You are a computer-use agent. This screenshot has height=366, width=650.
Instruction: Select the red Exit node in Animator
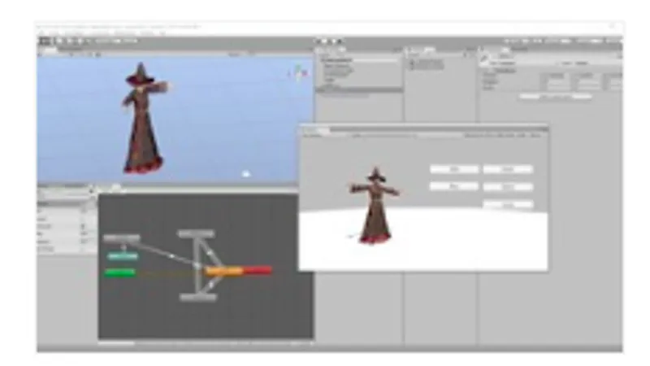258,271
